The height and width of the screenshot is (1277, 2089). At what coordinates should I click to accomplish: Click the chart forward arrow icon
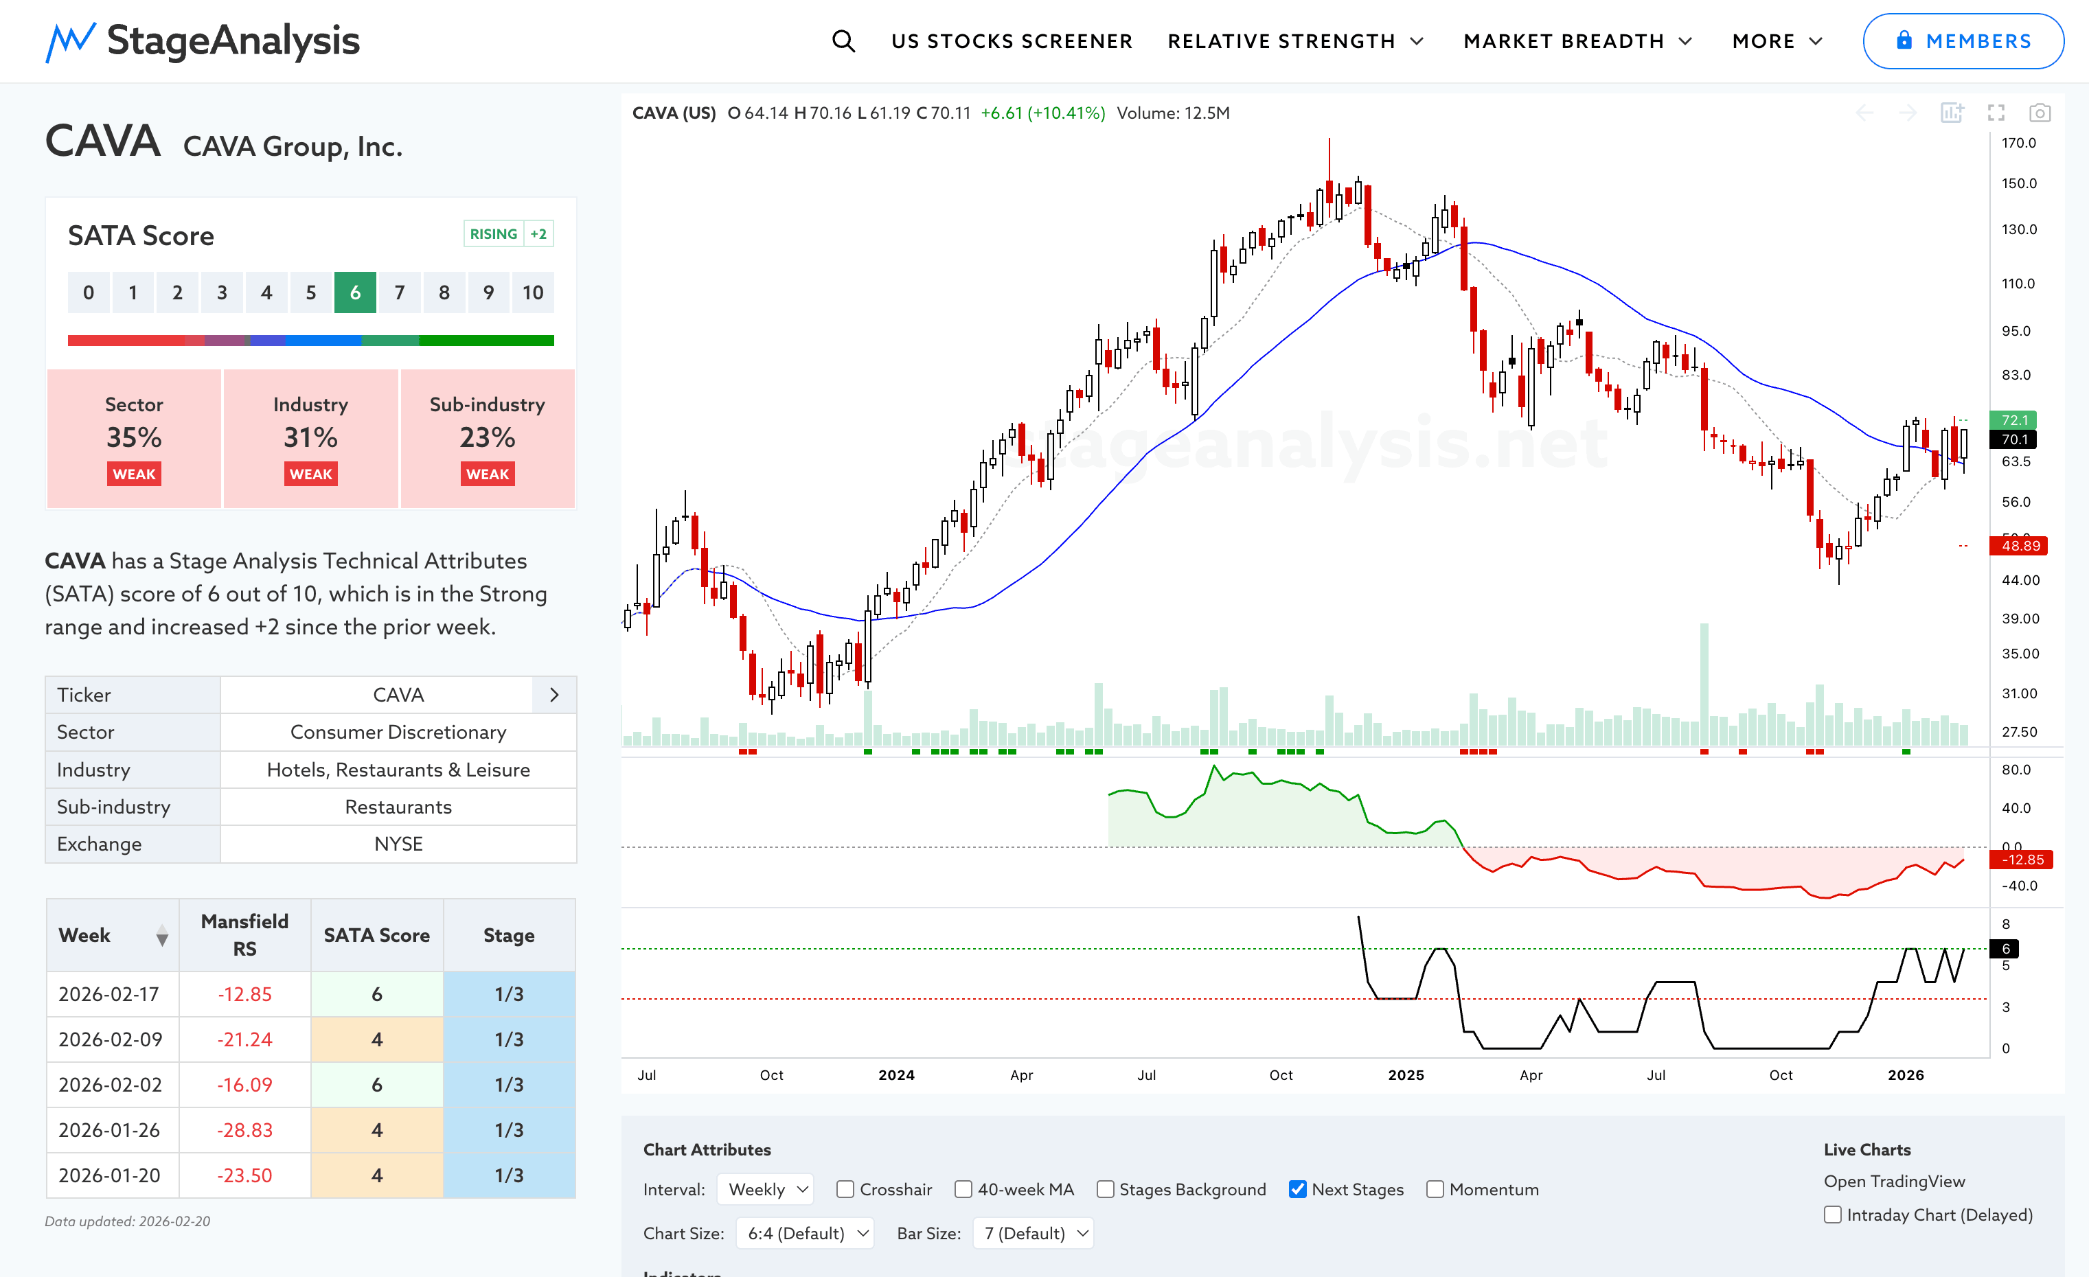pos(1908,113)
